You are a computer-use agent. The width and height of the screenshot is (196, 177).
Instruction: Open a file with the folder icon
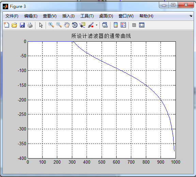(x=14, y=25)
